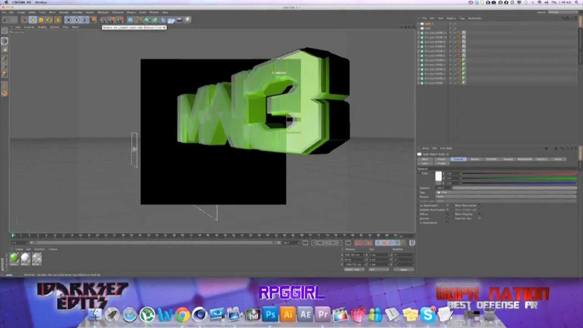Toggle the X-axis lock
The height and width of the screenshot is (328, 583).
[x=69, y=20]
